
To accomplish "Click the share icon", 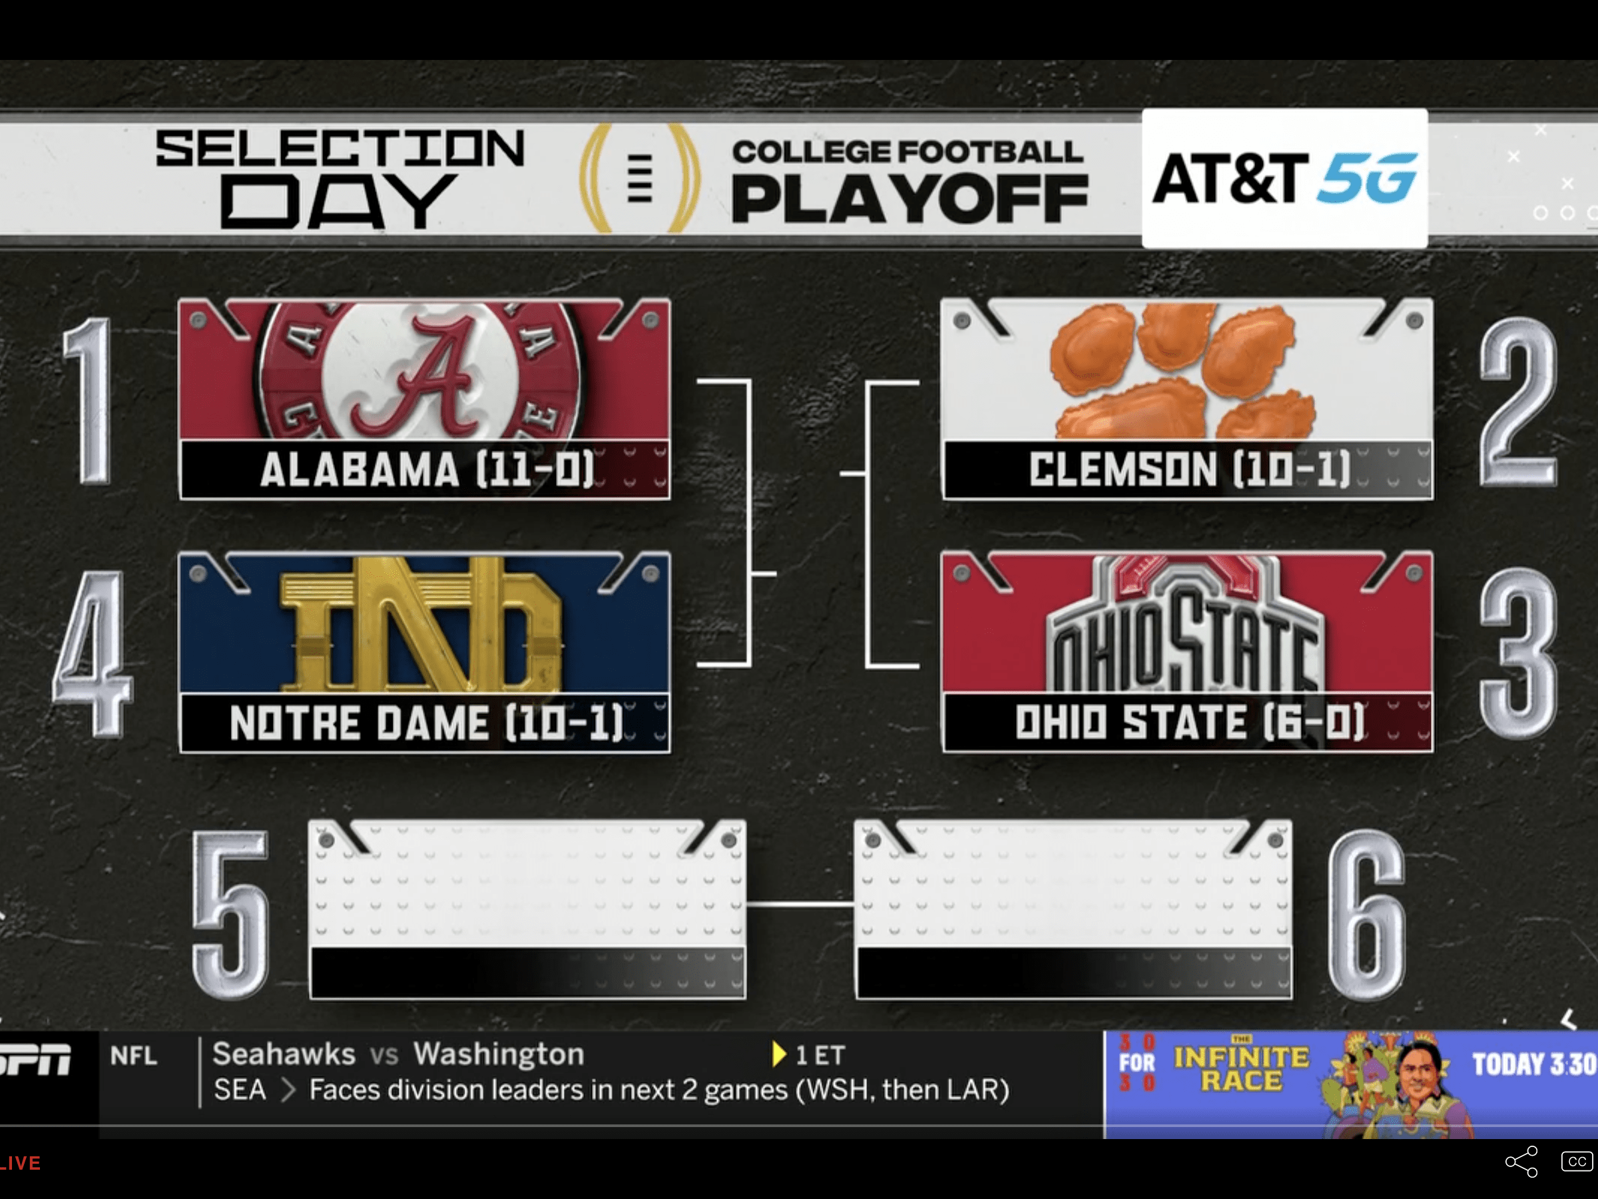I will tap(1521, 1162).
